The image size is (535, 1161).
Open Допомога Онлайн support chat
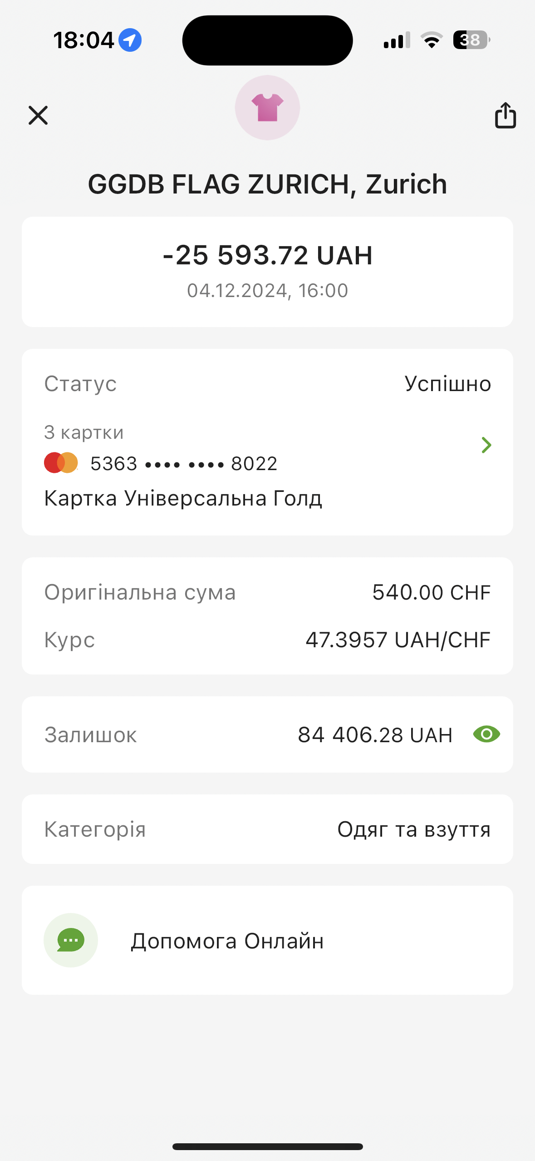[227, 941]
